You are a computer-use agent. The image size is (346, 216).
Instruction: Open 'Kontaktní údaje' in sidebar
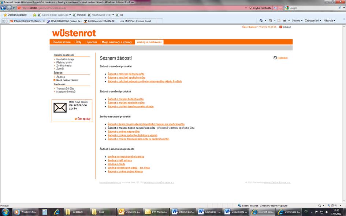[x=65, y=60]
